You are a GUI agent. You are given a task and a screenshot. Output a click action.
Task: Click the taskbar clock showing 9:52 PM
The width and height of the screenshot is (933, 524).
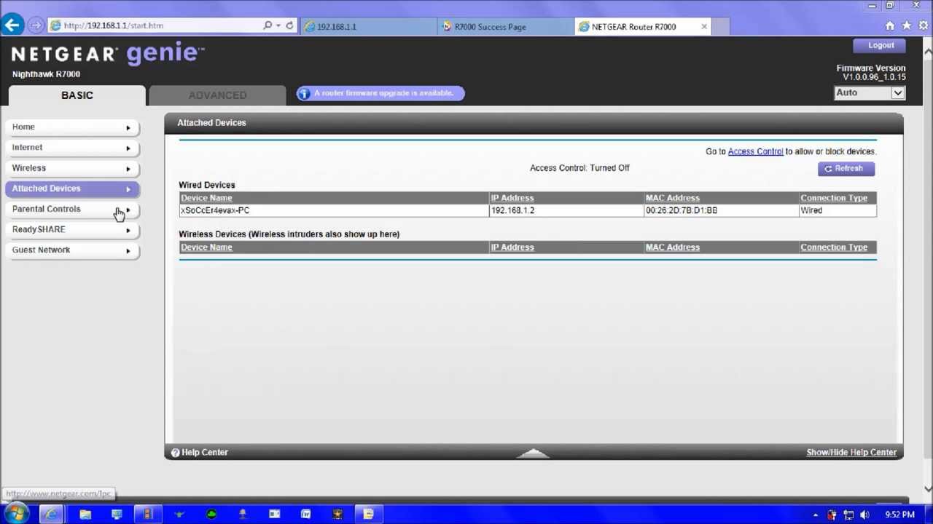899,515
